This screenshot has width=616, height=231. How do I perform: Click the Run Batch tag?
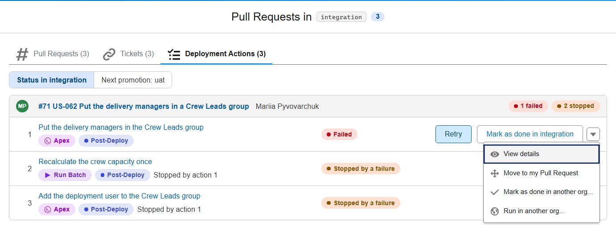coord(65,175)
